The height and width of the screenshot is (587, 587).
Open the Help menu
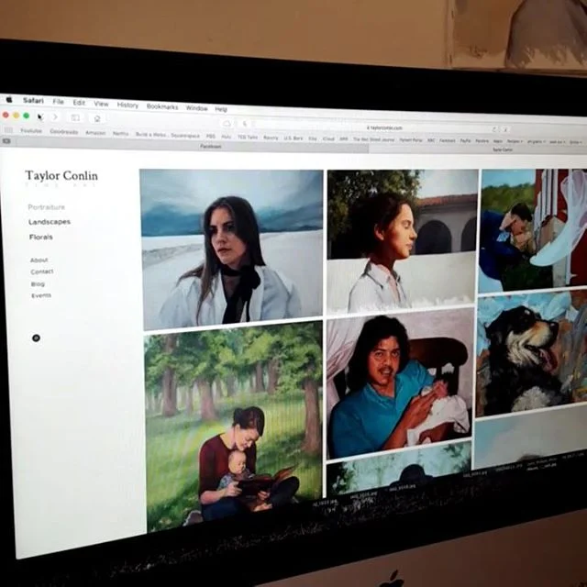221,109
